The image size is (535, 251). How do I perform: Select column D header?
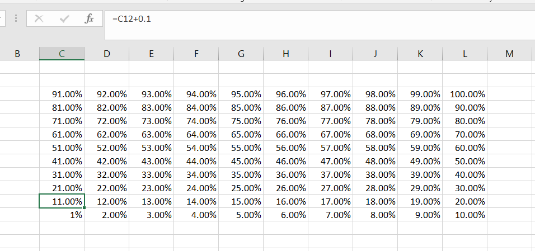[x=107, y=54]
